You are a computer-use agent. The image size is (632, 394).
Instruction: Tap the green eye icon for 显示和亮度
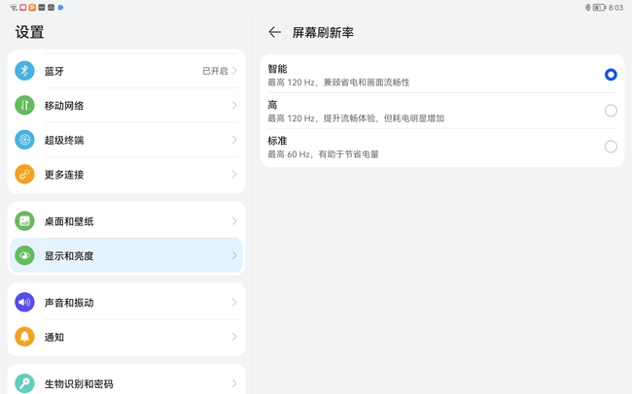(x=24, y=255)
